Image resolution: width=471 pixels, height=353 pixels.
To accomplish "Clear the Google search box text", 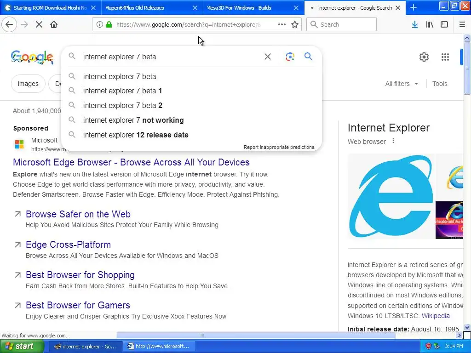I will tap(268, 57).
